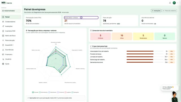The image size is (181, 102).
Task: Toggle the Operações series in the legend
Action: pyautogui.click(x=75, y=92)
